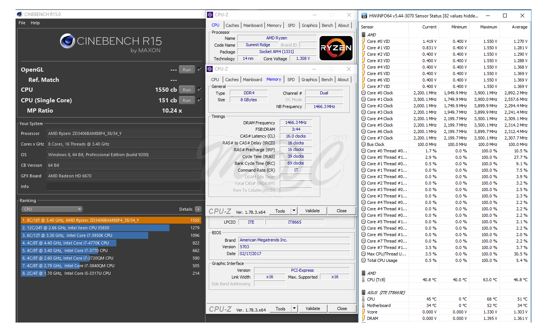
Task: Select the lightning icon for Core #0 VID
Action: 364,41
